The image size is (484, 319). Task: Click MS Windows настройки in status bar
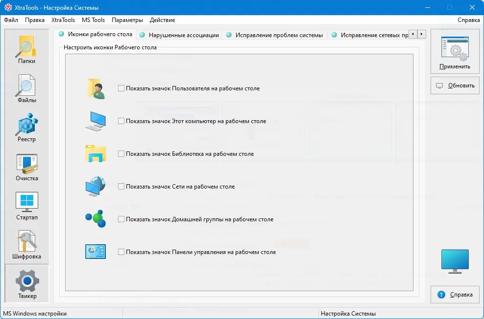(x=35, y=314)
